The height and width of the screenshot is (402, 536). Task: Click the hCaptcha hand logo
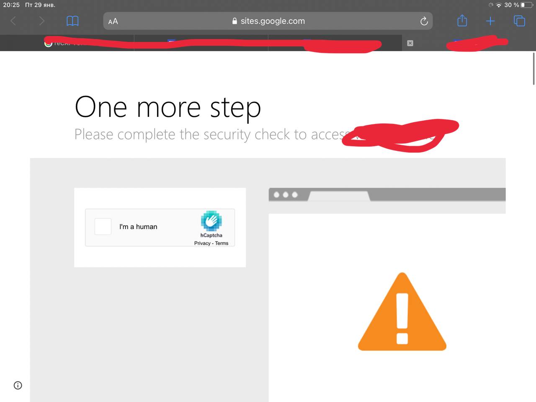[211, 221]
